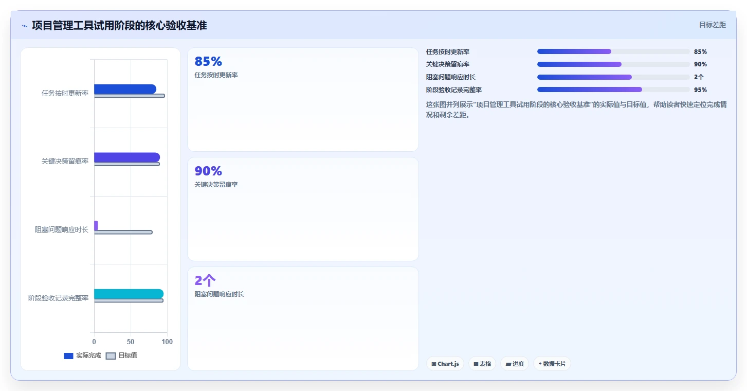Click the gray 目标值 bar for 阻塞问题响应时长
Screen dimensions: 747x391
tap(123, 232)
